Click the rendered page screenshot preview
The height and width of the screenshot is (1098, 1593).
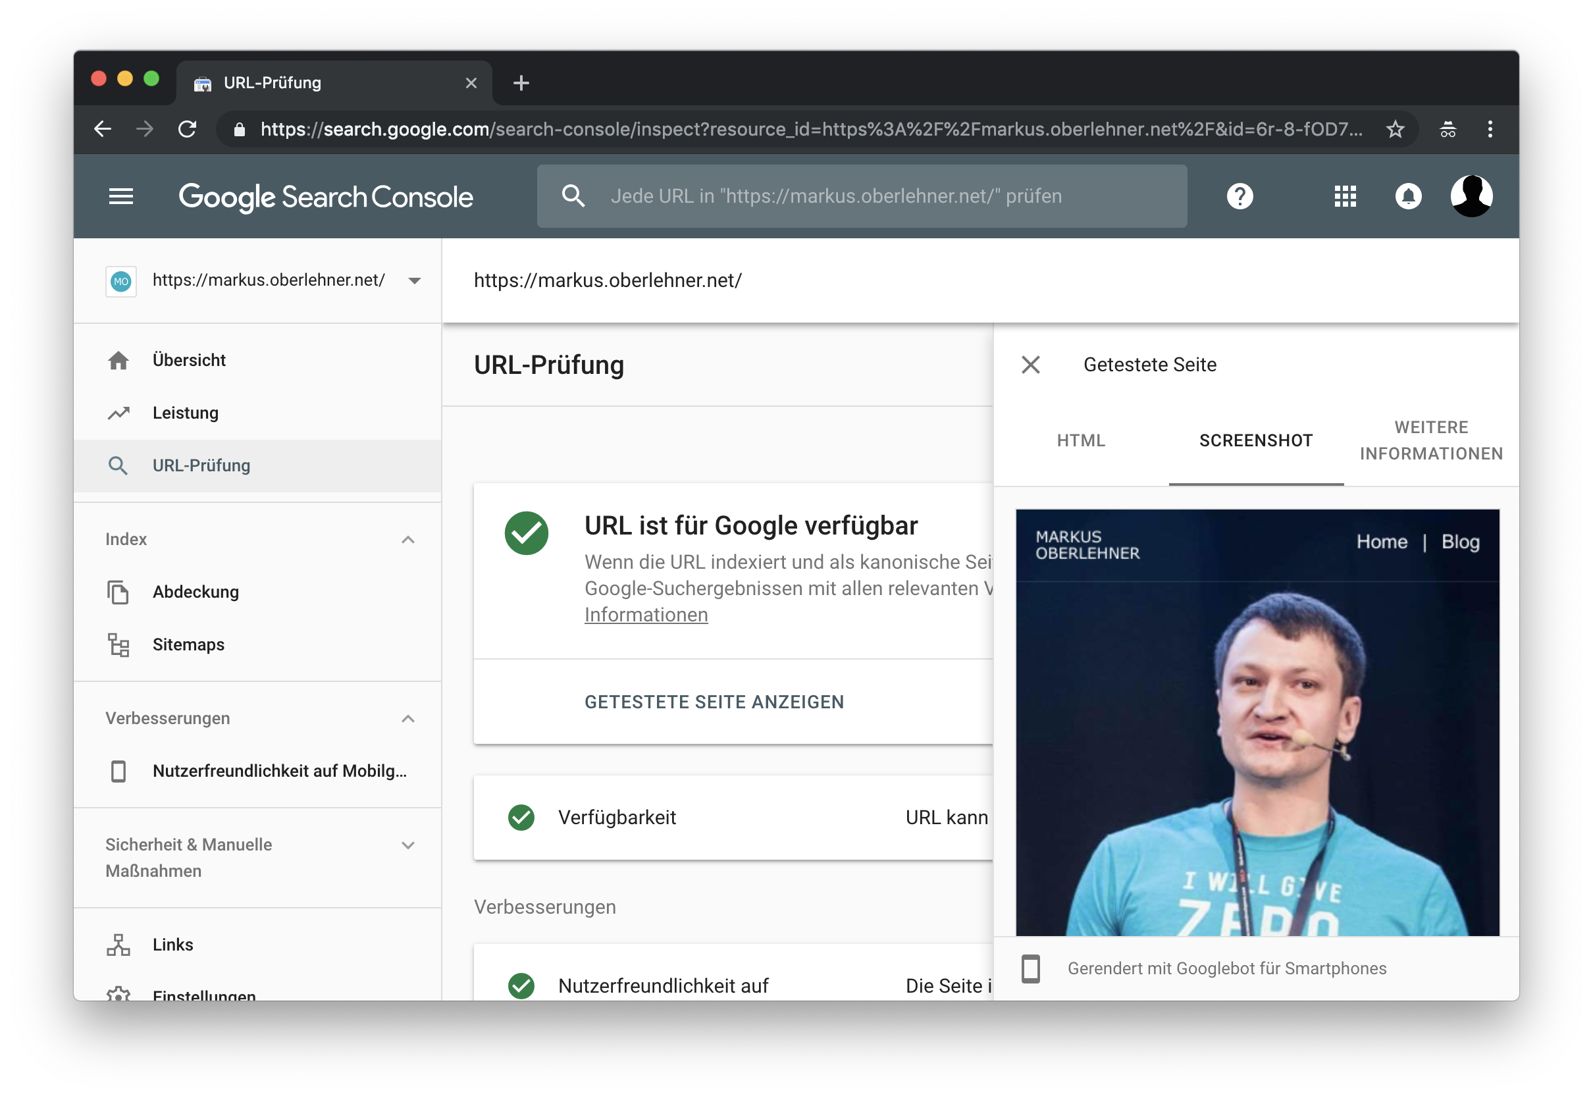pos(1257,722)
